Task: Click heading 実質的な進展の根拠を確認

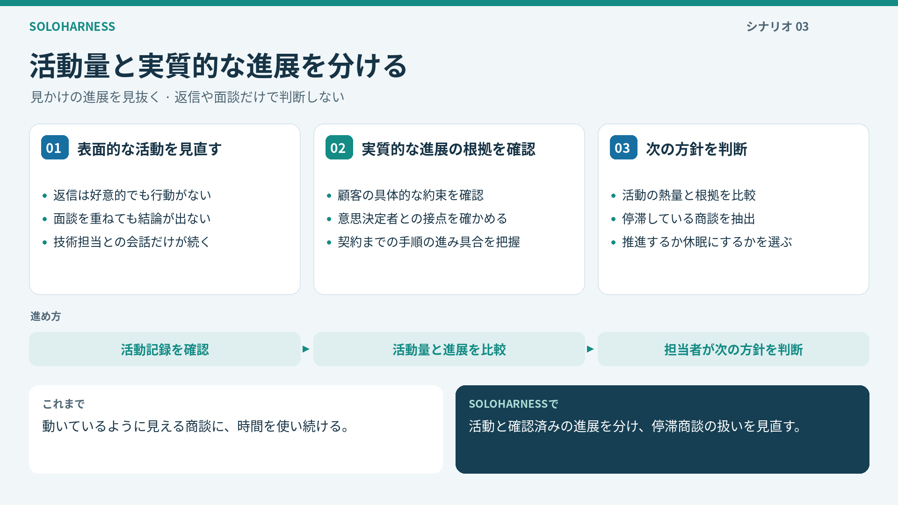Action: (x=448, y=149)
